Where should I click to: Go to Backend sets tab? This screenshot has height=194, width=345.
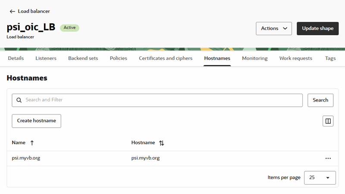click(x=83, y=59)
